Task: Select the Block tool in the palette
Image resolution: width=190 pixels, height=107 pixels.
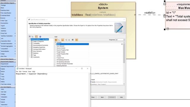Action: point(2,8)
